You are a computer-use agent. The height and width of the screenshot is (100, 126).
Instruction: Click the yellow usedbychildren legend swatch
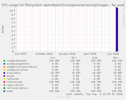[x=4, y=70]
